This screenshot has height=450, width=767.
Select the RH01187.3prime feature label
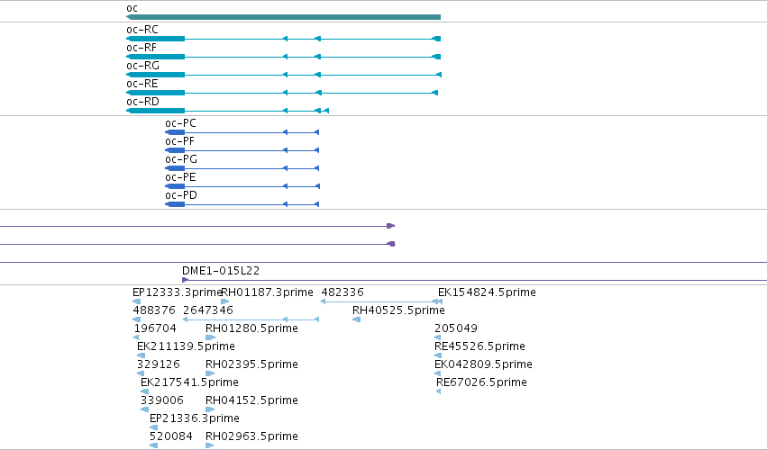coord(267,292)
